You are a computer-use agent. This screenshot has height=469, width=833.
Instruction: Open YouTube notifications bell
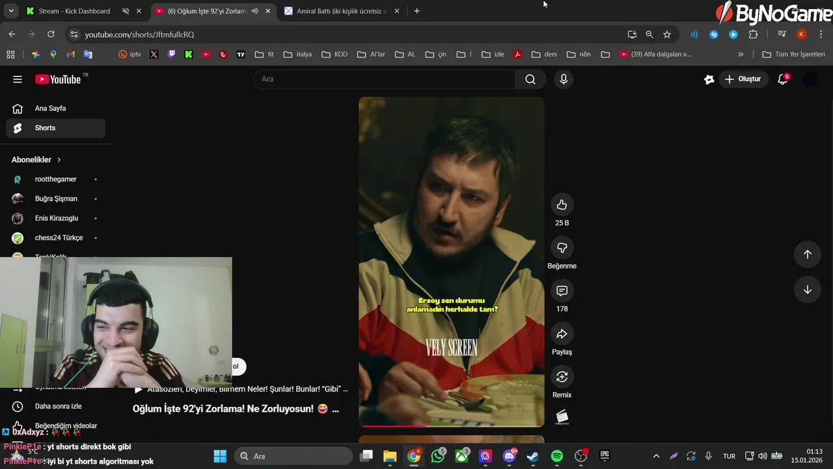[x=783, y=79]
